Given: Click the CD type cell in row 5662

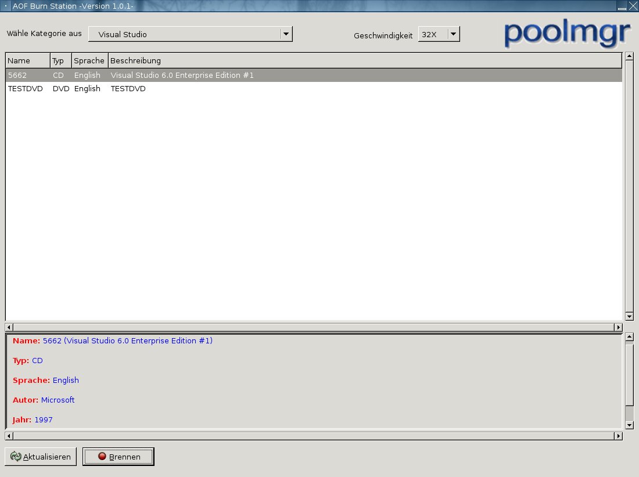Looking at the screenshot, I should click(x=58, y=76).
